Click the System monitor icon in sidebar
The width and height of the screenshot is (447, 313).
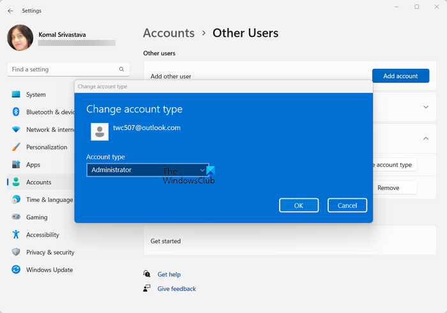pyautogui.click(x=16, y=94)
